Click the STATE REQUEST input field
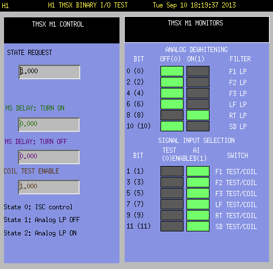 pos(49,72)
